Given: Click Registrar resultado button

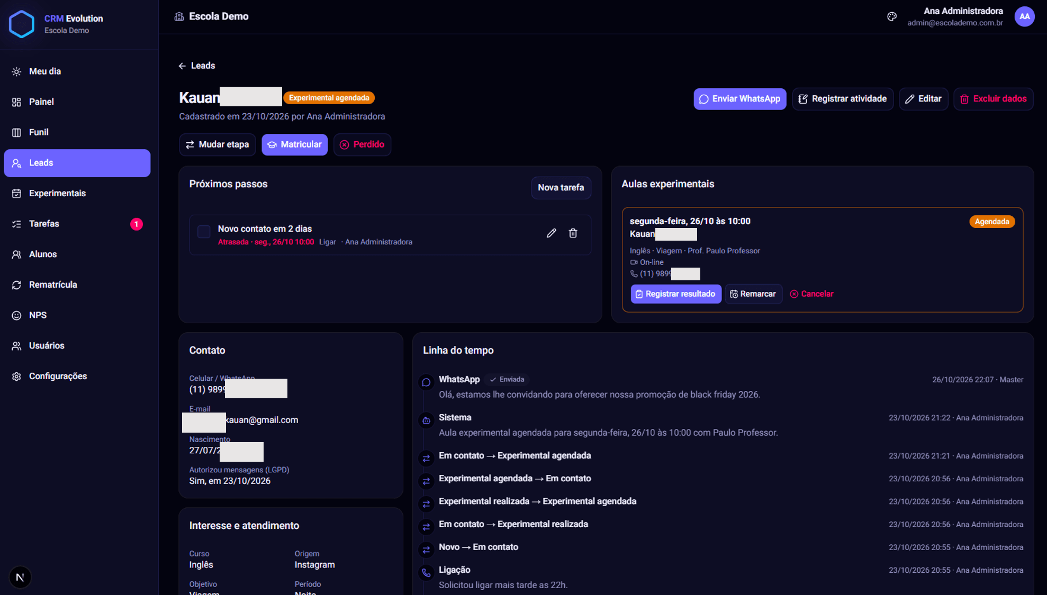Looking at the screenshot, I should pos(676,294).
